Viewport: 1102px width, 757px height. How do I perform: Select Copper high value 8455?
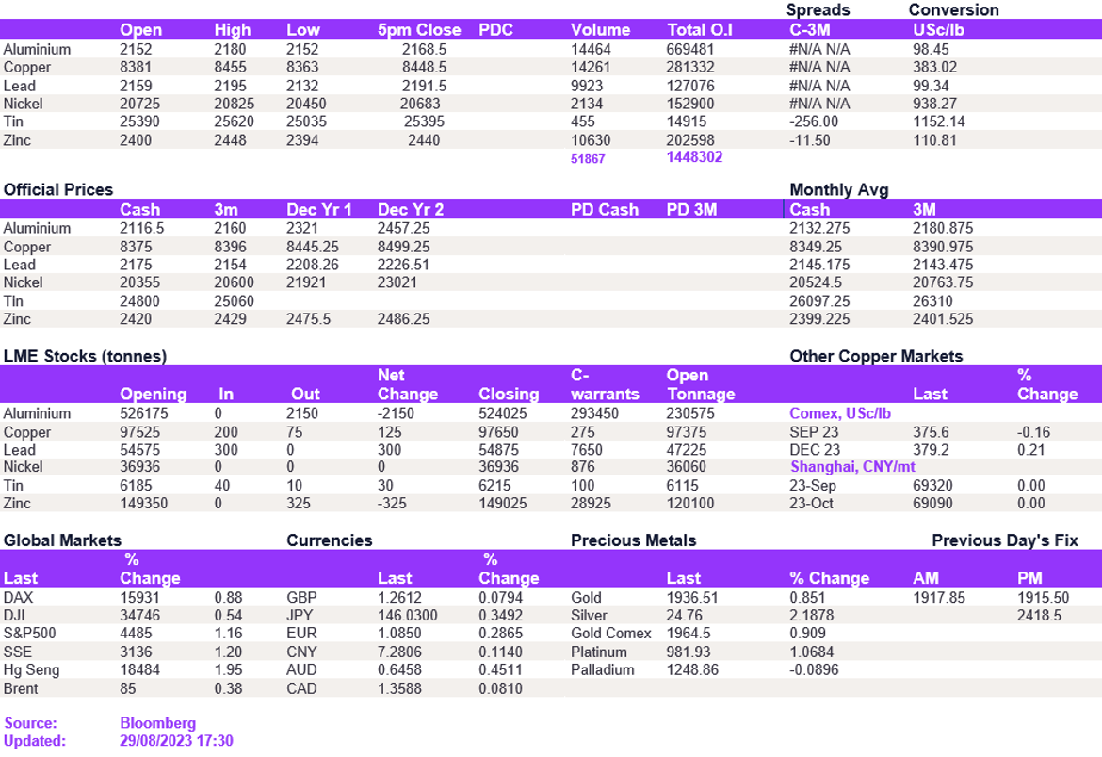coord(231,68)
